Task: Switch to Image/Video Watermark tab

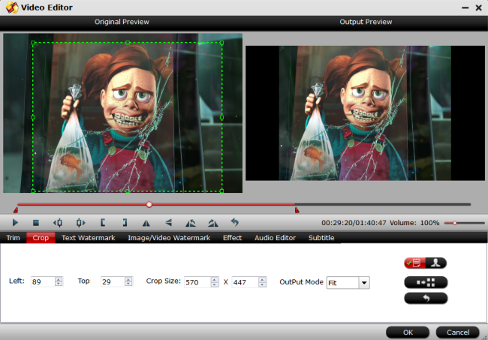Action: [169, 238]
